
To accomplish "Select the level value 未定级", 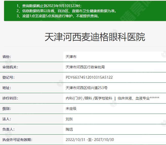I will [71, 109].
